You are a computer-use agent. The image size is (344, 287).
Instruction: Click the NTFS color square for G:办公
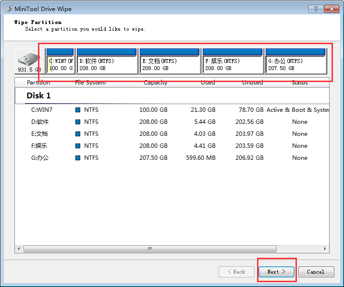78,158
